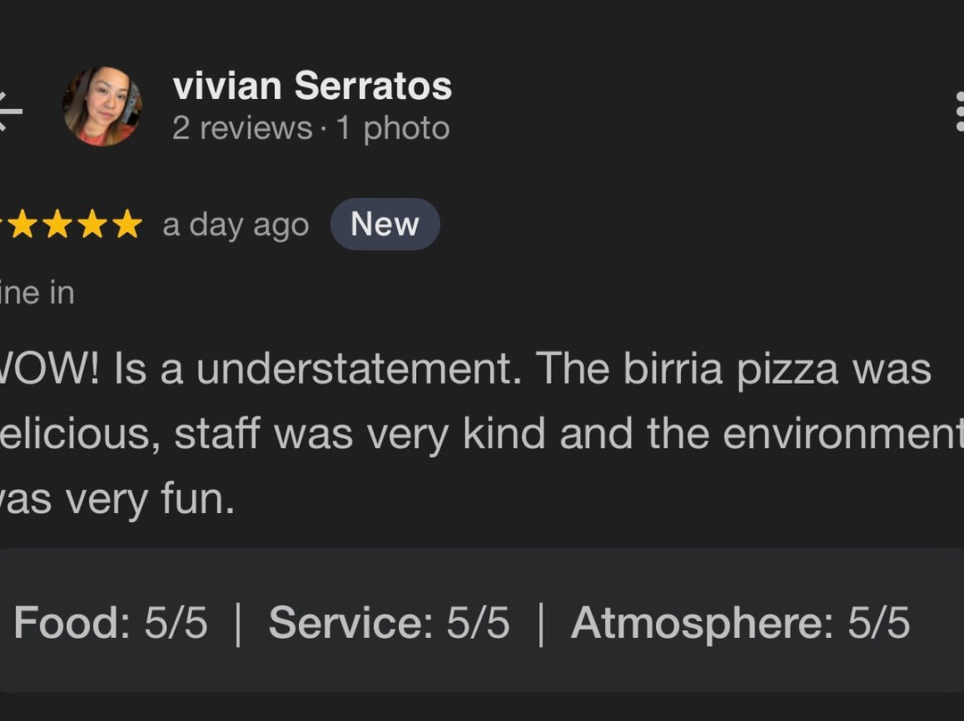Tap the New badge
Screen dimensions: 964x721
coord(385,224)
